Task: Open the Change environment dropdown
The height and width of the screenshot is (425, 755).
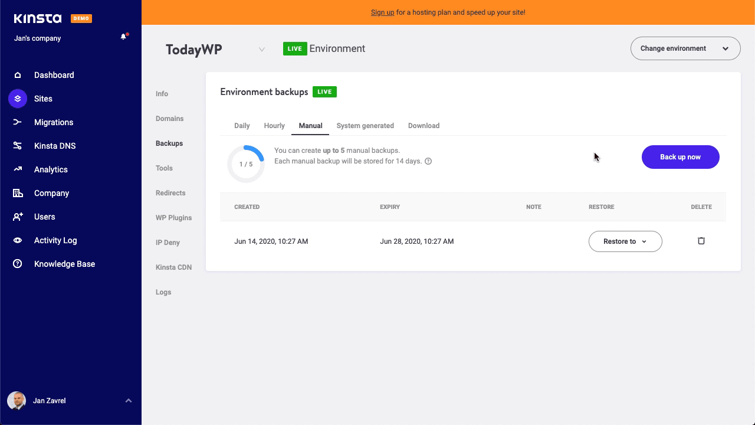Action: click(x=685, y=48)
